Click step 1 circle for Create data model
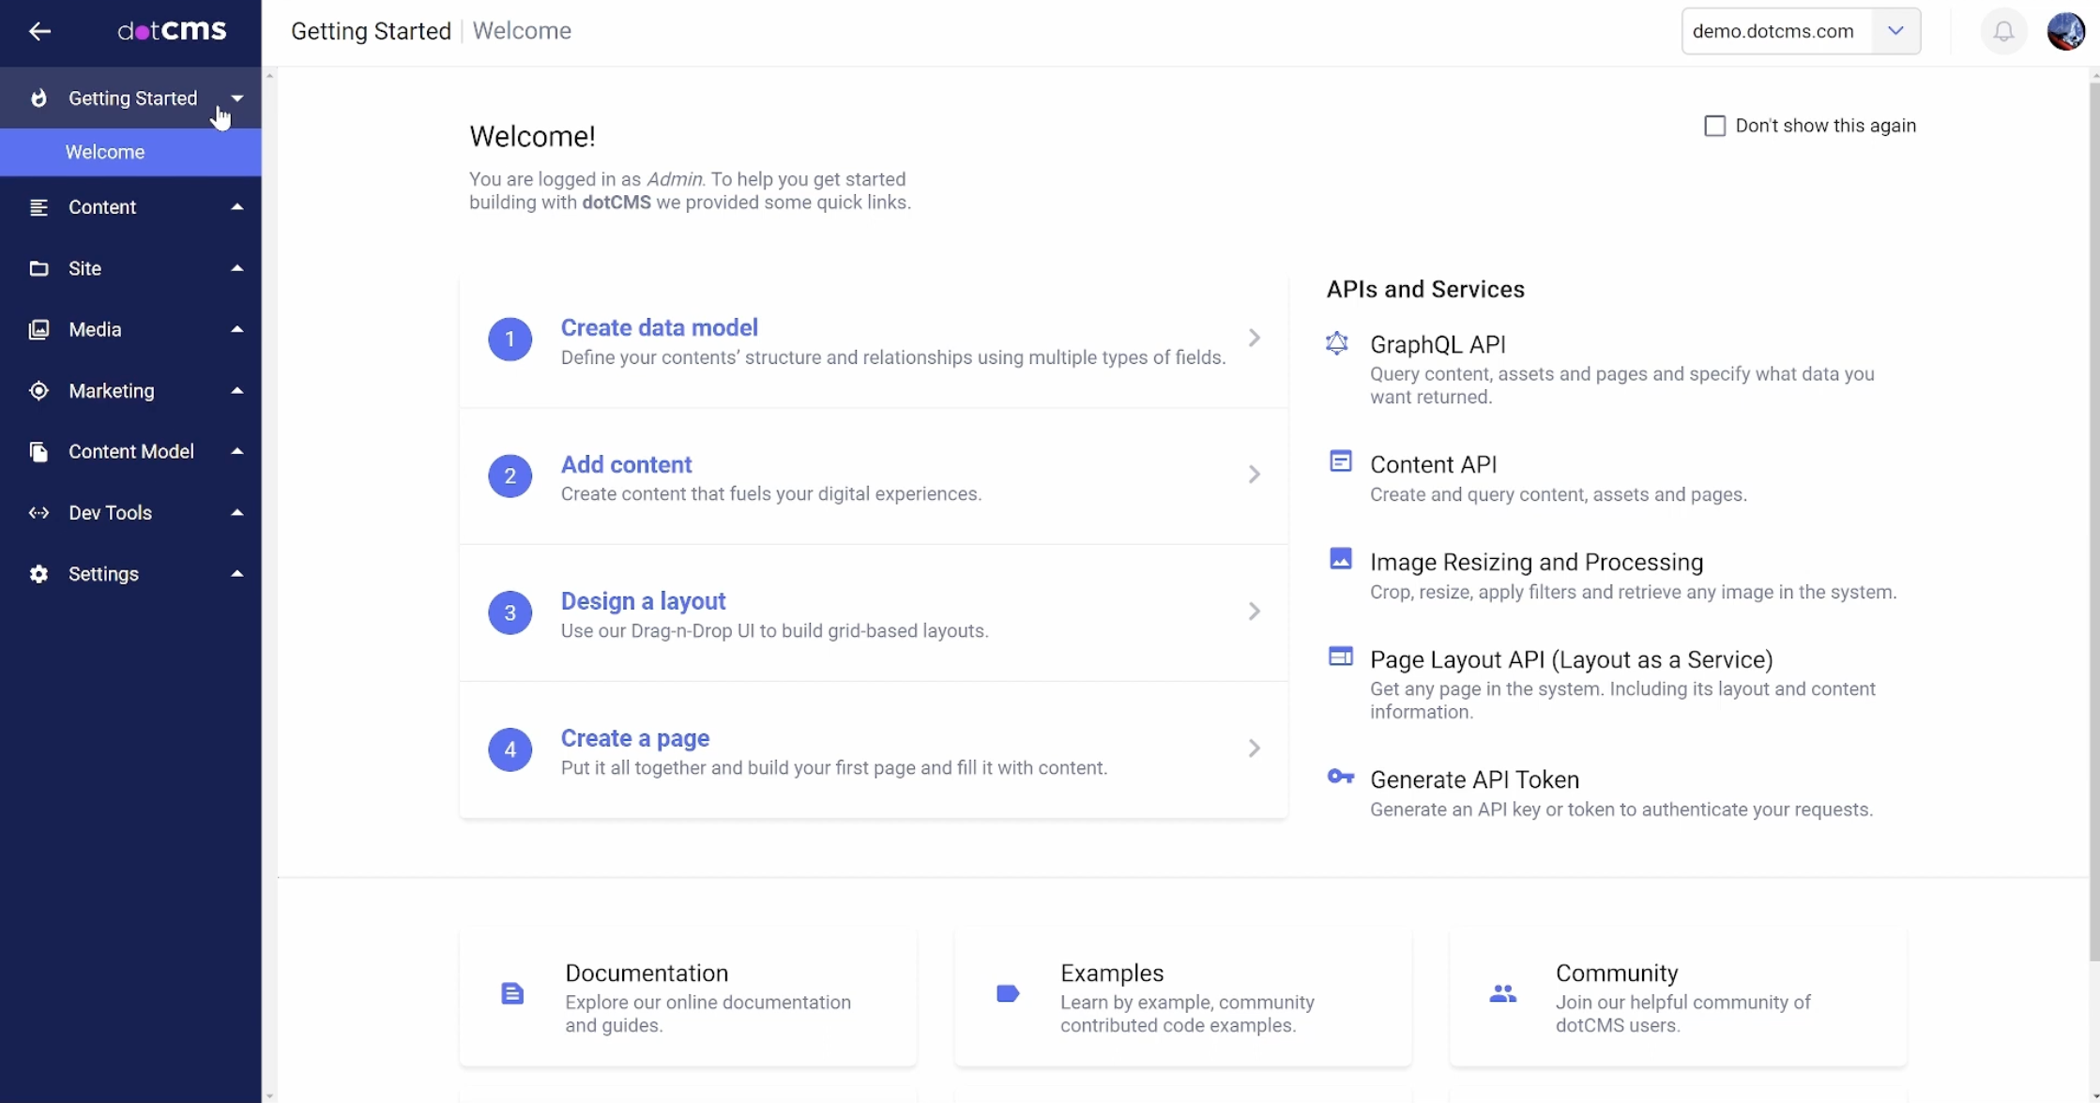 [x=510, y=339]
